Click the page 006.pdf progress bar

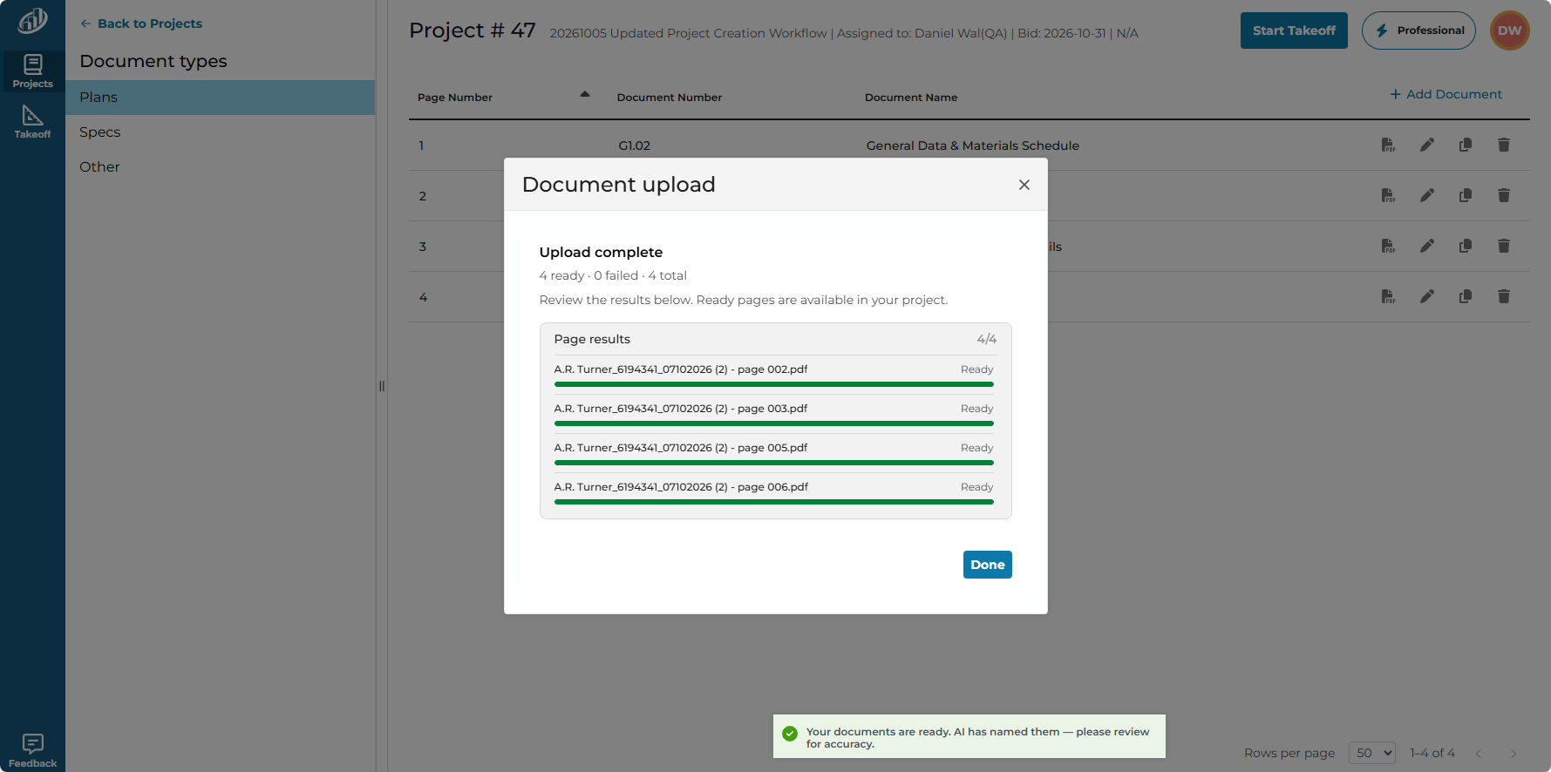(773, 502)
